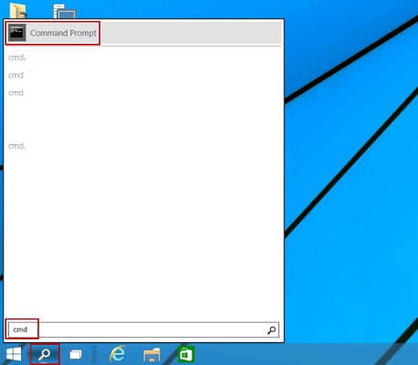Screen dimensions: 418x365
Task: Open the Windows Start button
Action: tap(14, 354)
